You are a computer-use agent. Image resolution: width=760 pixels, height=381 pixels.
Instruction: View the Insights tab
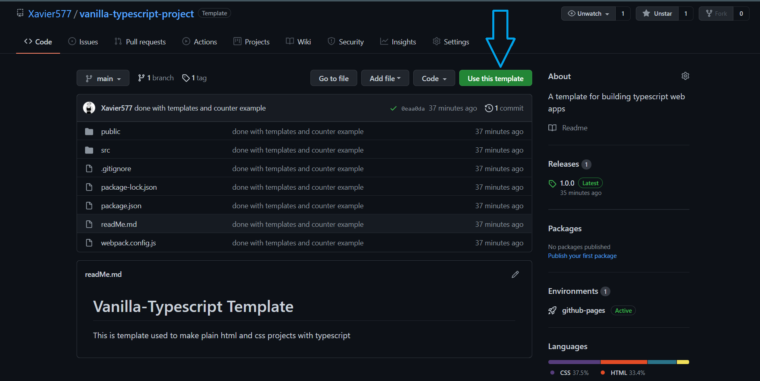(x=398, y=42)
